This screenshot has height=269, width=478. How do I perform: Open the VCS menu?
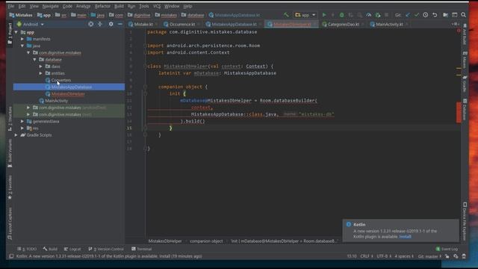click(157, 6)
